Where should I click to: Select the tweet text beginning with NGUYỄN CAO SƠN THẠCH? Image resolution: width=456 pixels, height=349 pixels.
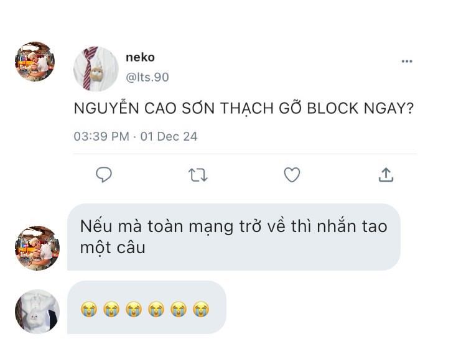coord(243,108)
